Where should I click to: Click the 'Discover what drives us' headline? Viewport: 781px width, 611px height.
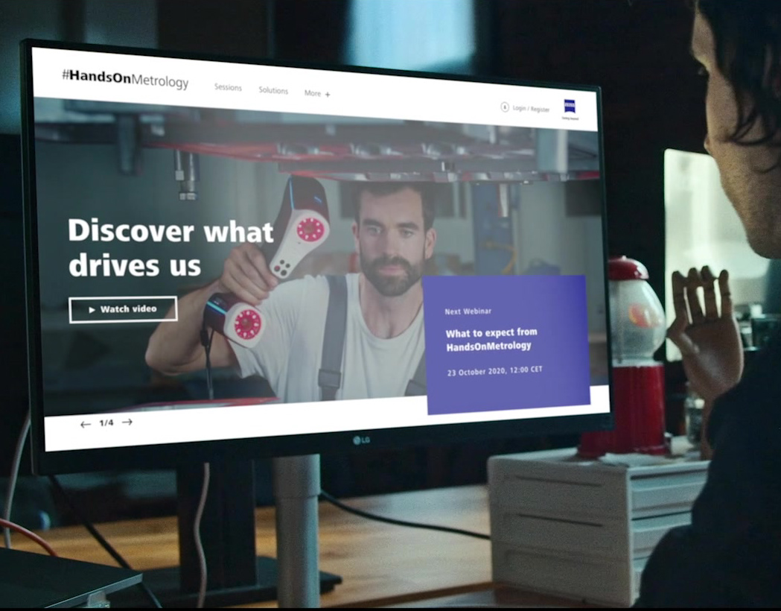coord(170,247)
